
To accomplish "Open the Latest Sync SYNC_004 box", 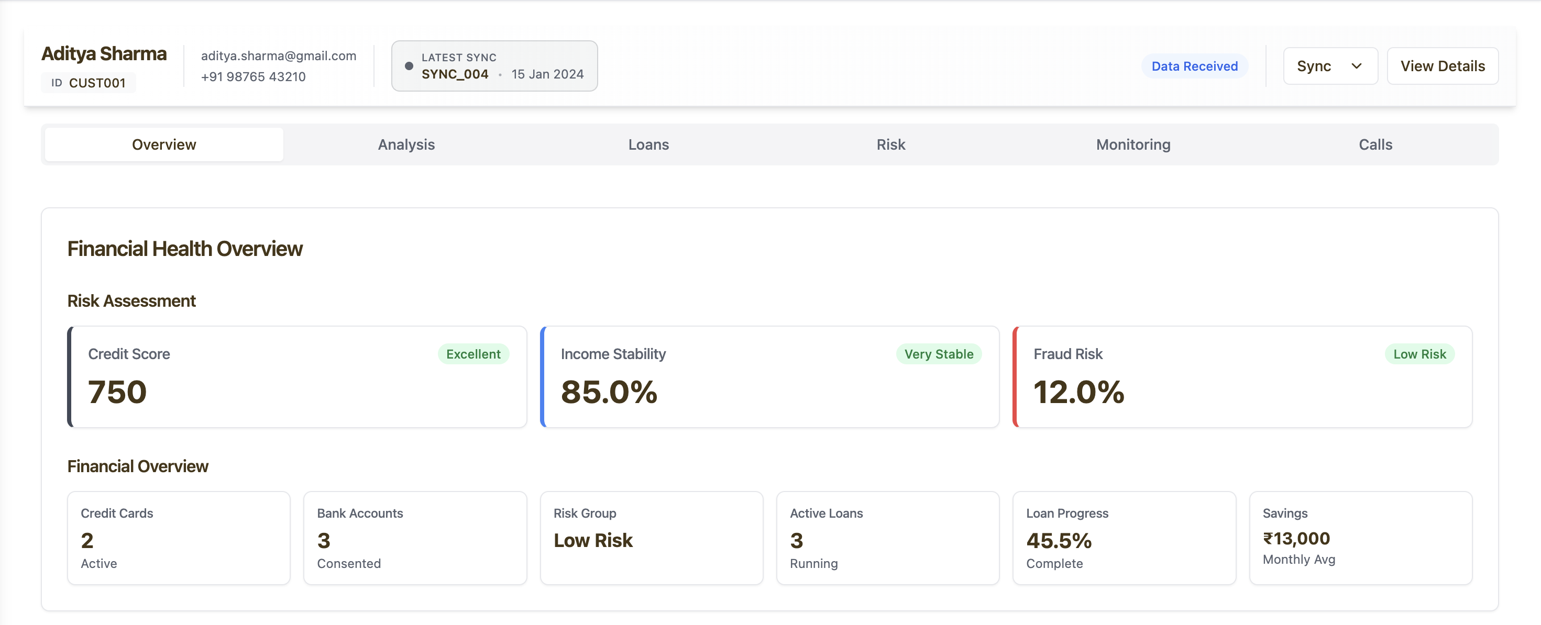I will point(494,66).
